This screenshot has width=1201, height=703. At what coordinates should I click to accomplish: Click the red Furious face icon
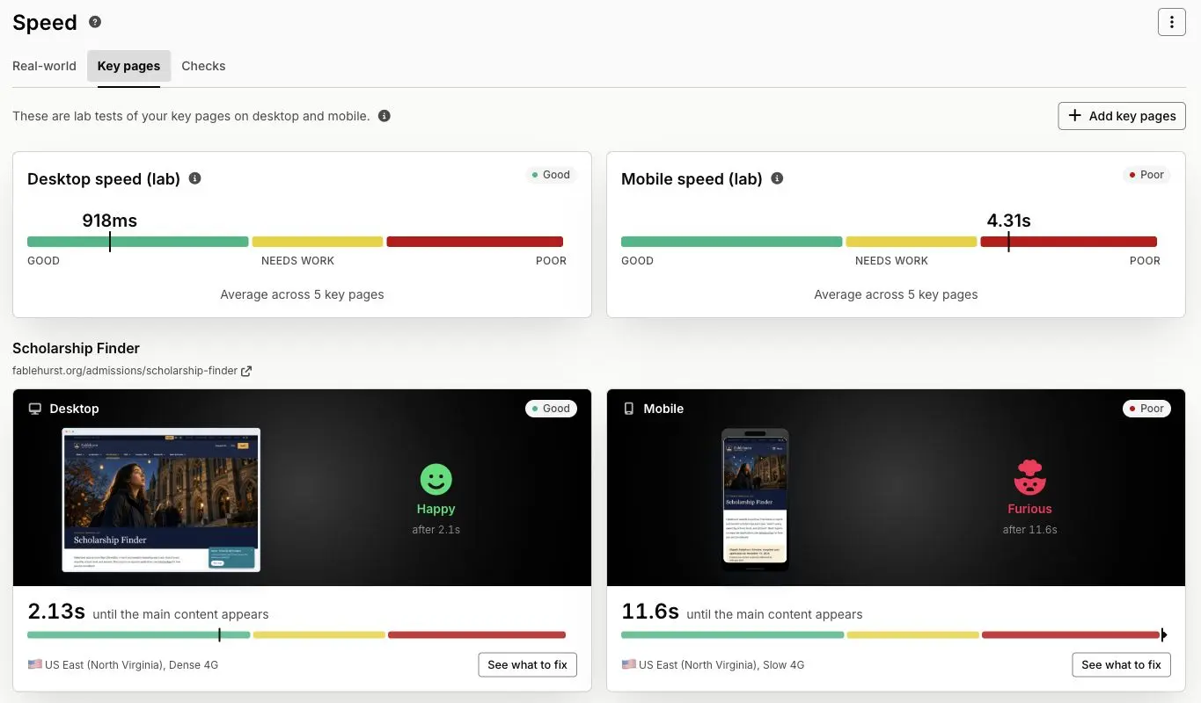tap(1029, 477)
